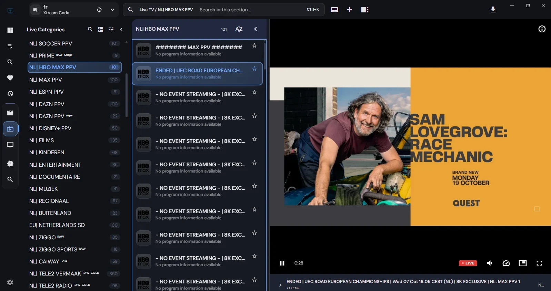Search in Live Categories panel
This screenshot has height=291, width=551.
point(90,29)
